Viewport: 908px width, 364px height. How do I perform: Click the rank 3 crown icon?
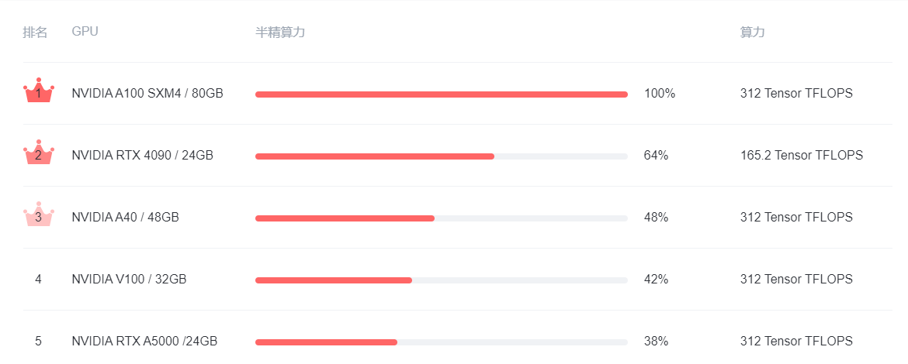38,216
